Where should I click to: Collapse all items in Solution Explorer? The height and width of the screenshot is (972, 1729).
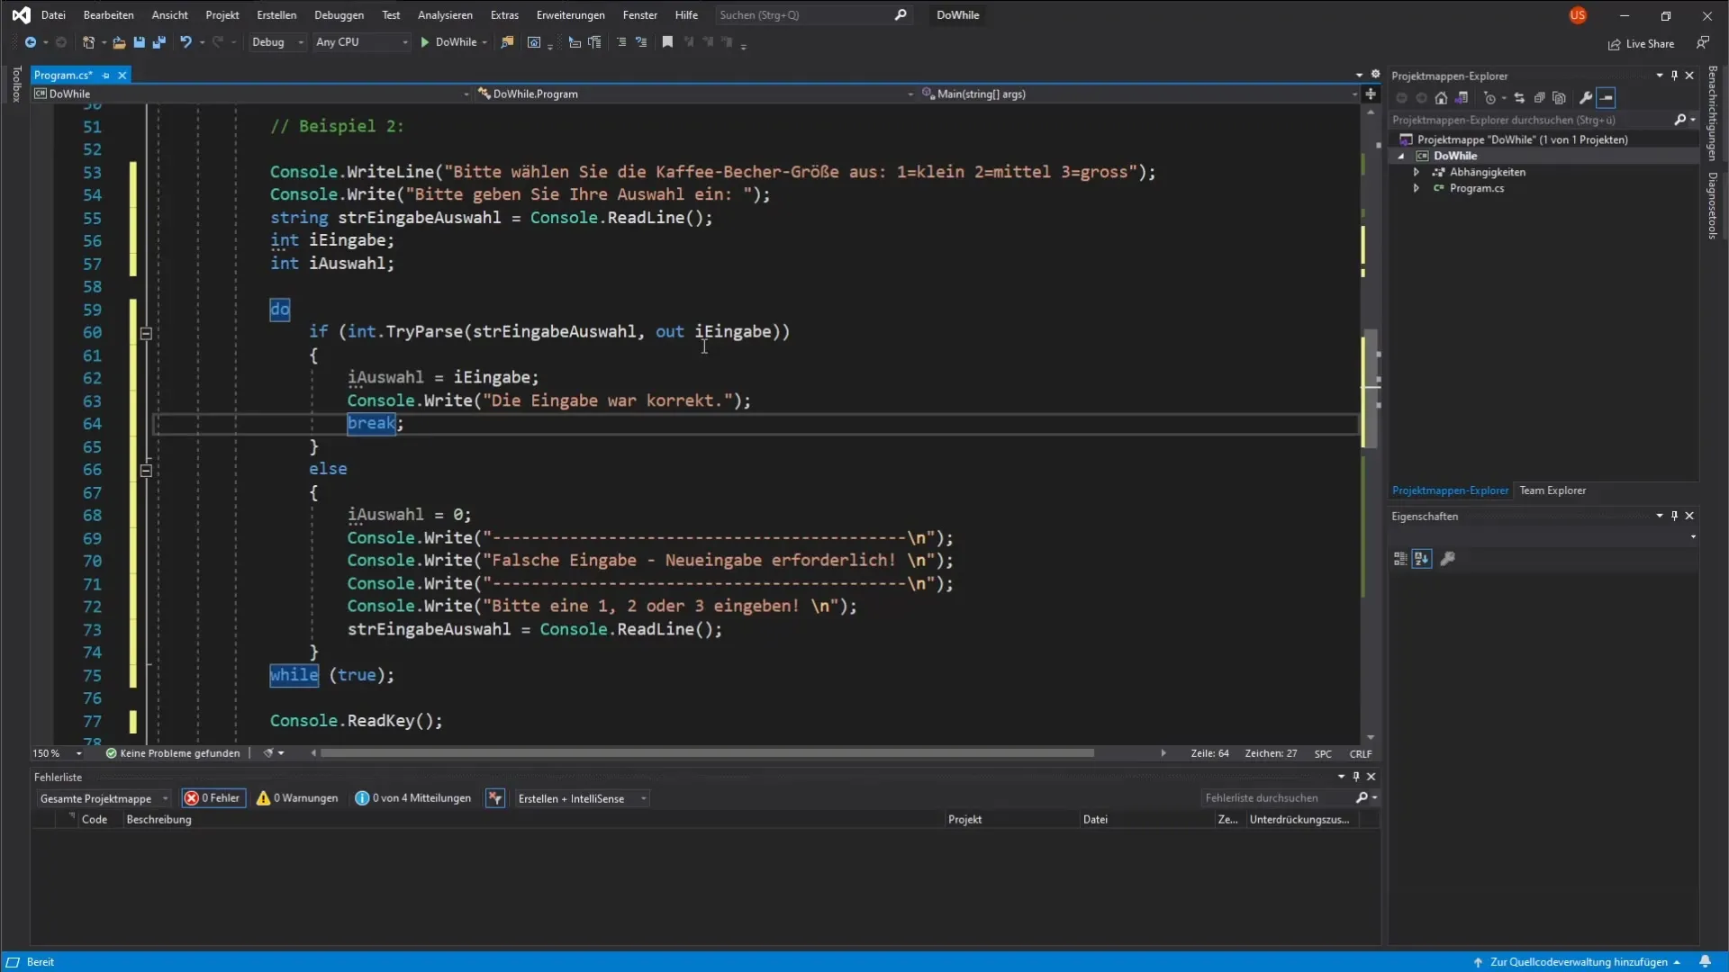point(1539,98)
